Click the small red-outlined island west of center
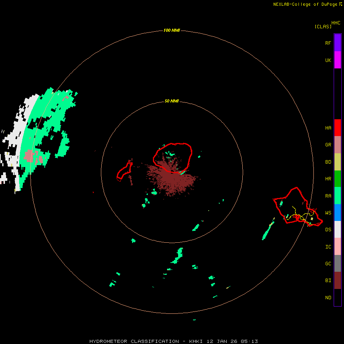 124,171
